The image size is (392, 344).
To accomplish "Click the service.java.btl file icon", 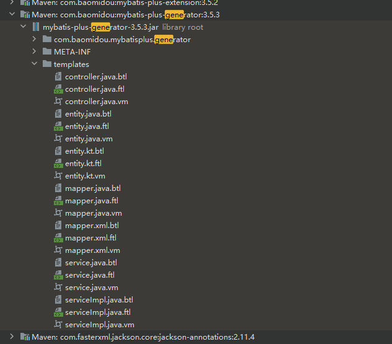I will 58,262.
